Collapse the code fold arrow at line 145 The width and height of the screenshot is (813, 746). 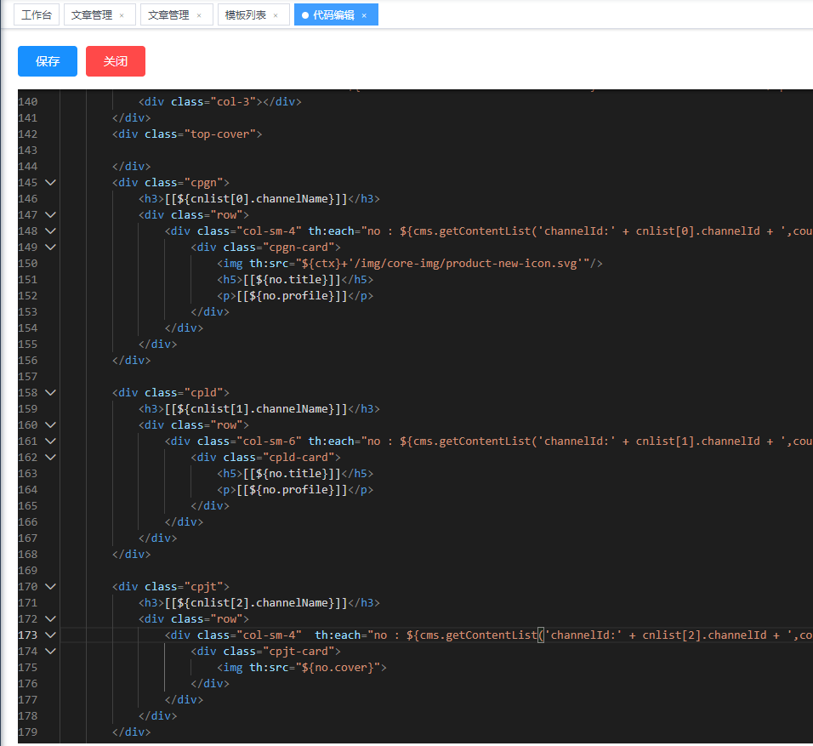point(50,182)
